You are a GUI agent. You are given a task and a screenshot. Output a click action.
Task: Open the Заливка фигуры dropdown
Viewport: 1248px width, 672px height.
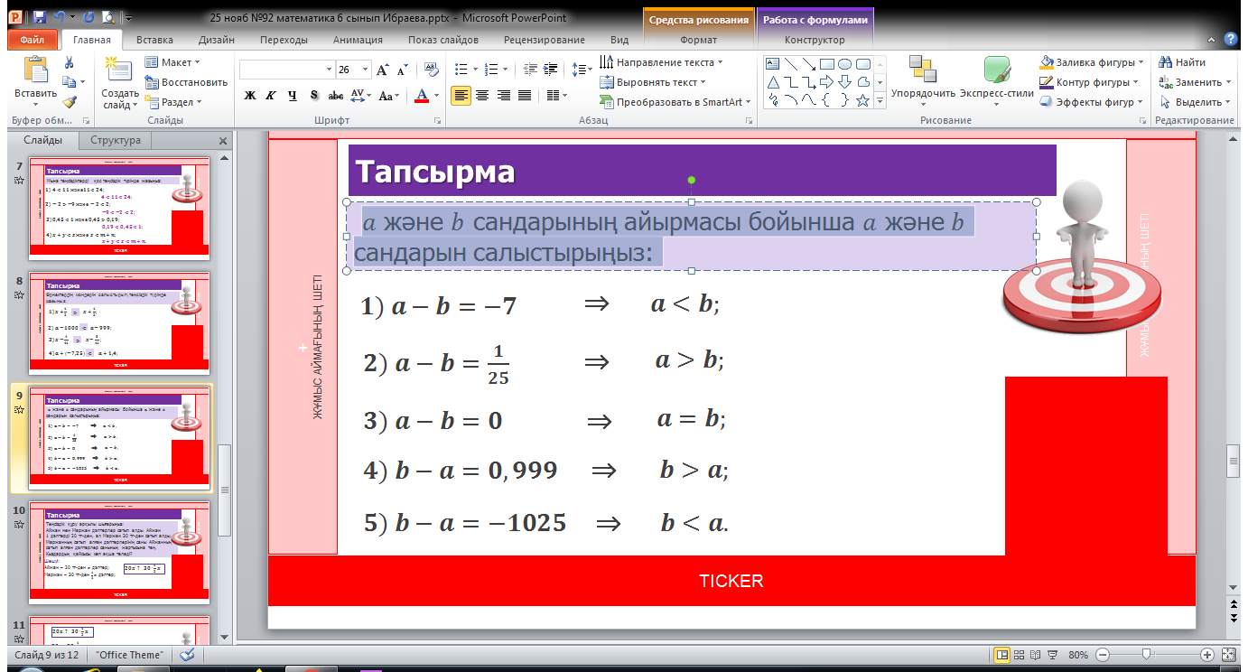click(x=1092, y=62)
